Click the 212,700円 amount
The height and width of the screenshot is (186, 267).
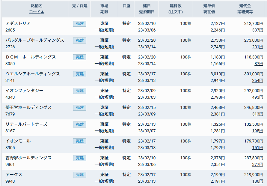pos(254,23)
